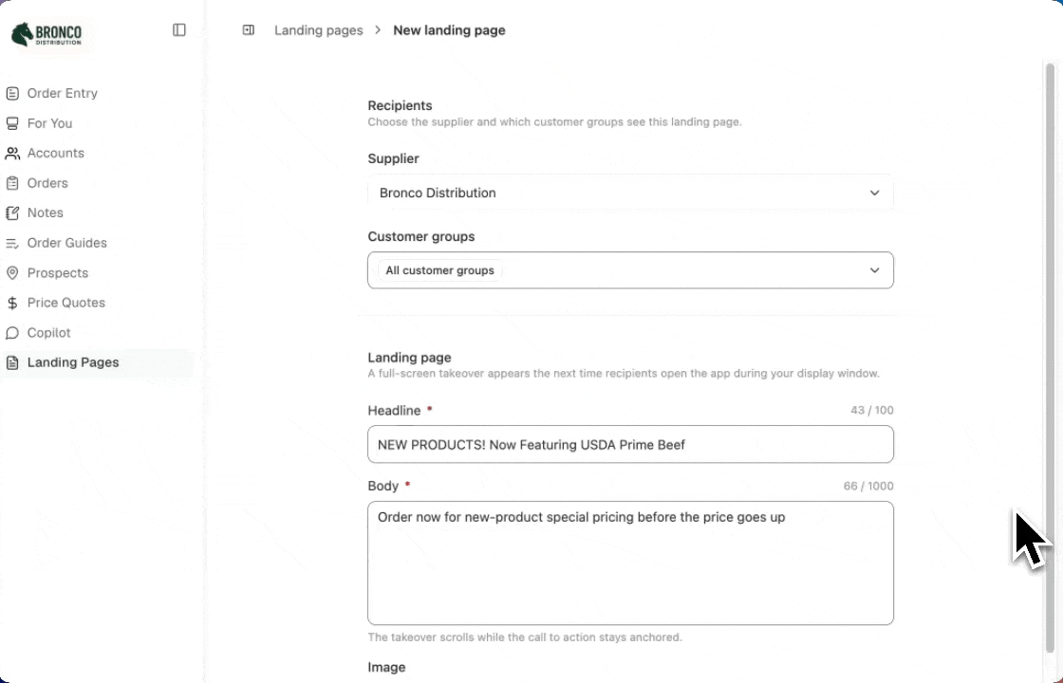Open Order Entry from the sidebar

point(63,94)
